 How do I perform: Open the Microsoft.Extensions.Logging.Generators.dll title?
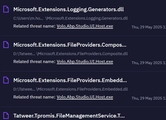tap(69, 9)
